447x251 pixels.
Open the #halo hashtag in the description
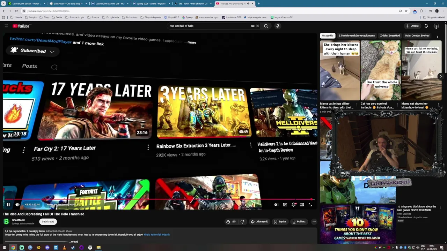point(147,235)
